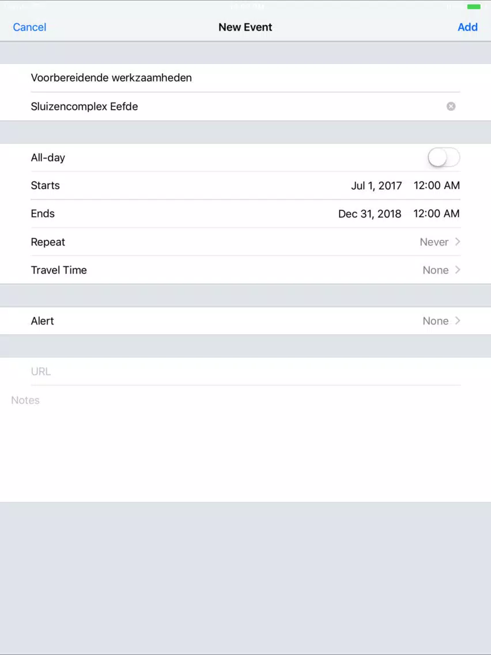Add the new event
The image size is (491, 655).
(467, 27)
